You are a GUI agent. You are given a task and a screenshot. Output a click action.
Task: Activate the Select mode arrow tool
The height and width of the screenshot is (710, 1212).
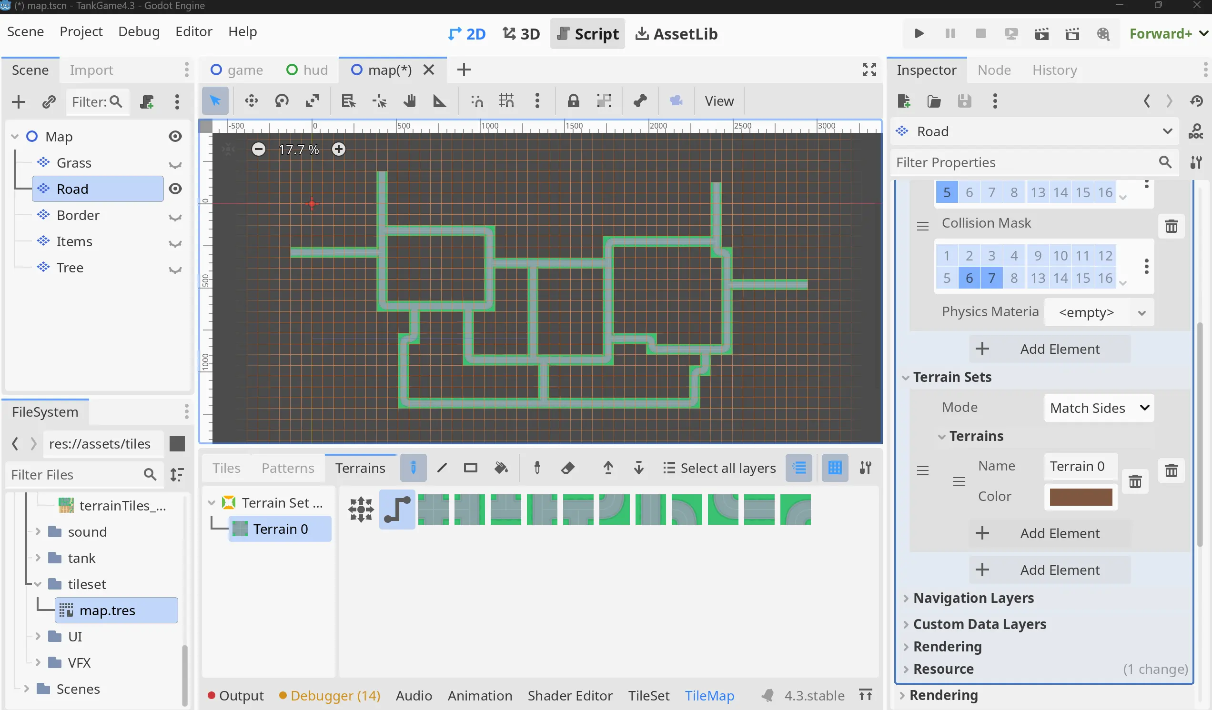pyautogui.click(x=215, y=101)
